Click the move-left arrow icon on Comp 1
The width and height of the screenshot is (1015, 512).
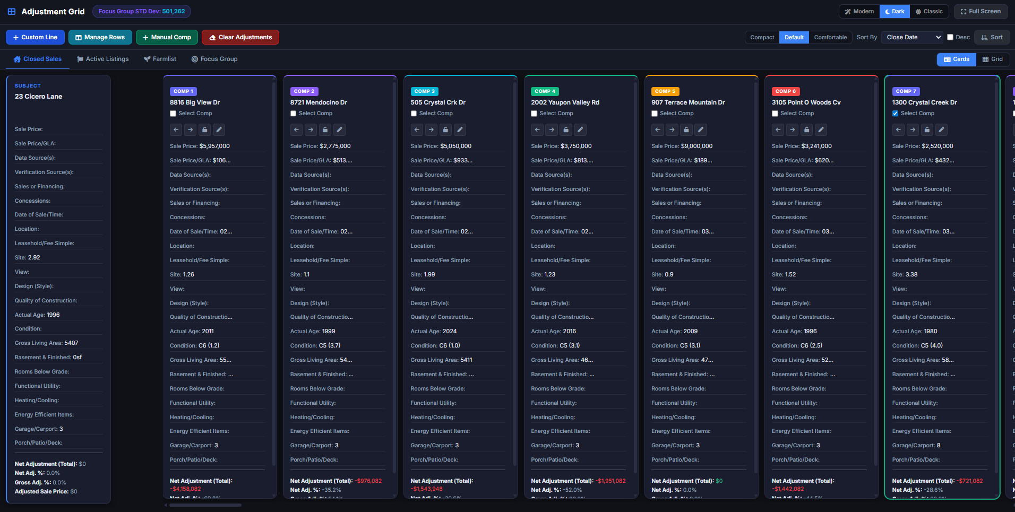click(176, 129)
